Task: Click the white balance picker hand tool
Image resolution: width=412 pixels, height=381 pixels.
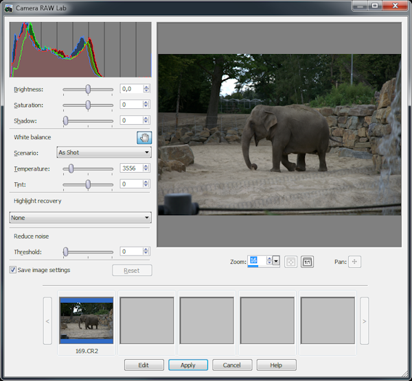Action: point(144,137)
